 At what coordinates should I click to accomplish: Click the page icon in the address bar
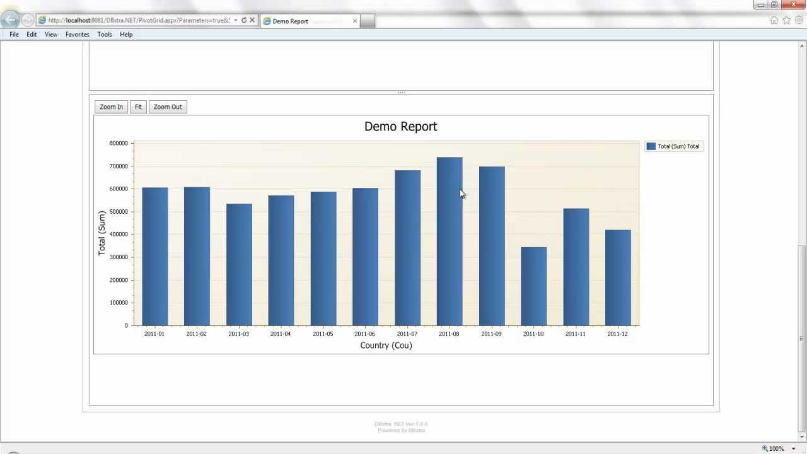point(42,20)
